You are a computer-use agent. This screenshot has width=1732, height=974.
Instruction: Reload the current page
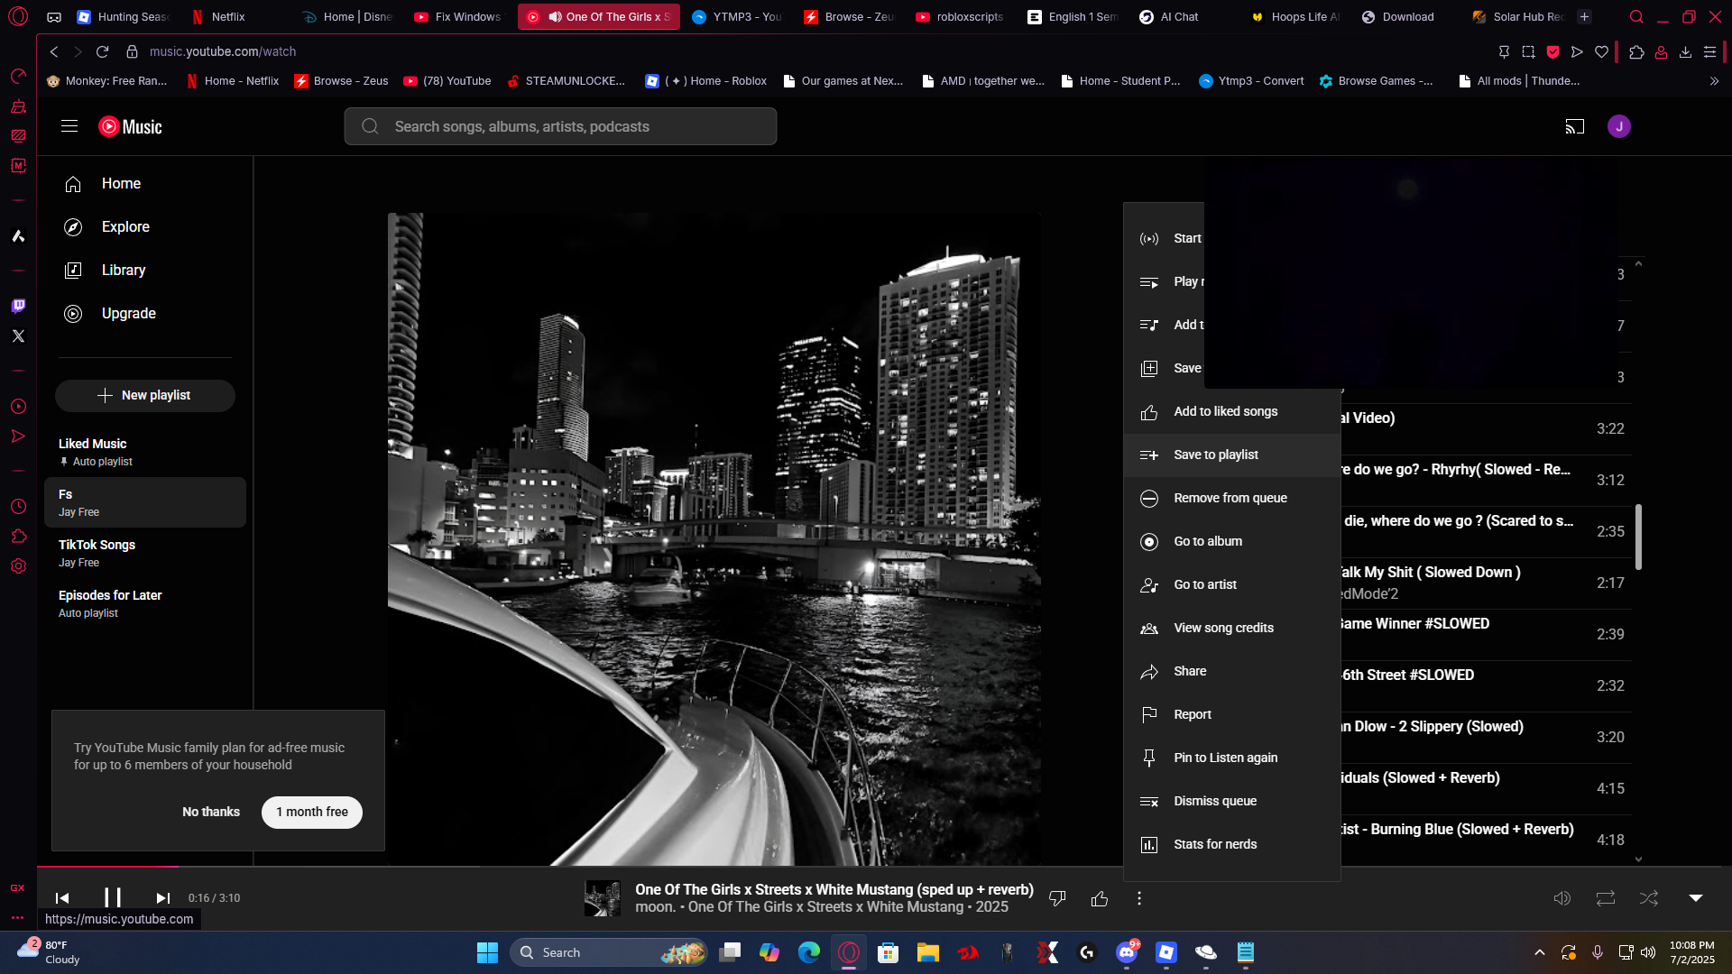coord(103,52)
